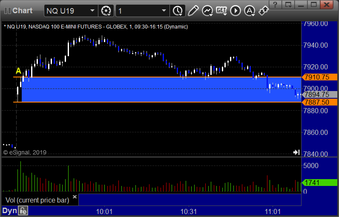Toggle the time lock icon beside Dyn
The image size is (339, 217).
(23, 211)
